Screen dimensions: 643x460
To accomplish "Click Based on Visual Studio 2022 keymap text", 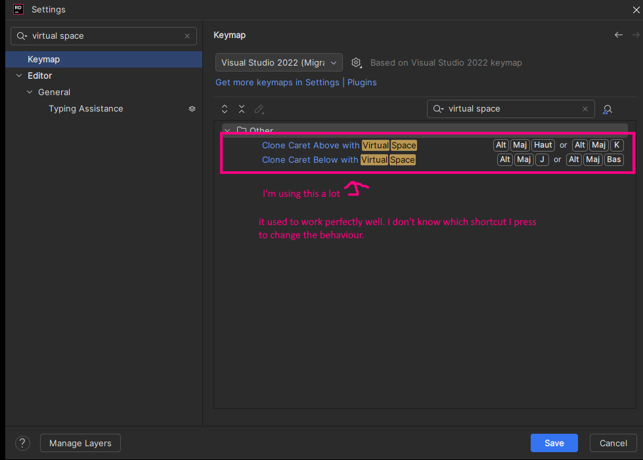I will pyautogui.click(x=446, y=63).
